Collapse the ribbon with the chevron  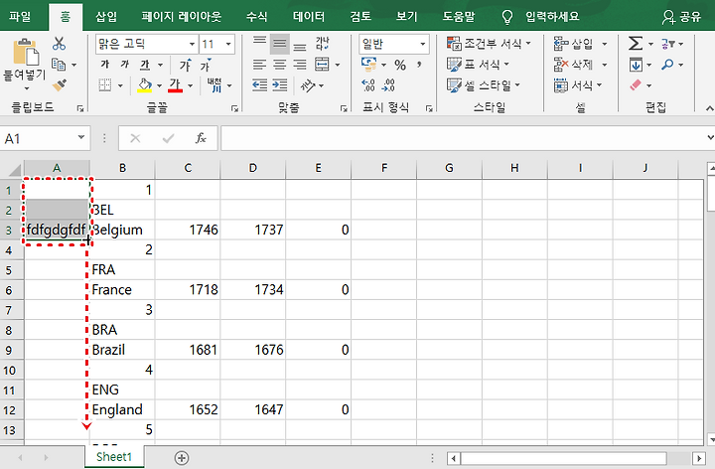709,108
